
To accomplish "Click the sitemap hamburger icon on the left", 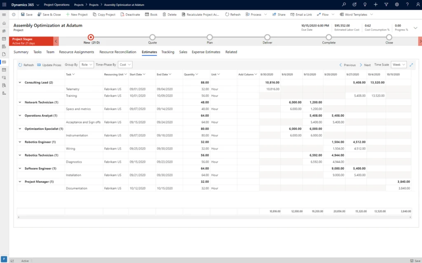I will click(x=4, y=14).
